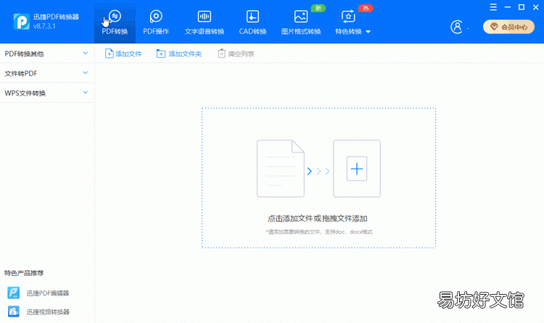Click the 迅捷PDF转换器 app logo
Viewport: 544px width, 323px height.
pyautogui.click(x=22, y=22)
